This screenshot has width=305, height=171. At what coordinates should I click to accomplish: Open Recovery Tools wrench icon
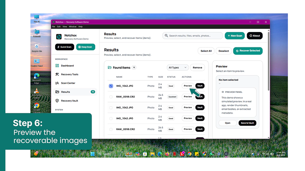pos(57,74)
